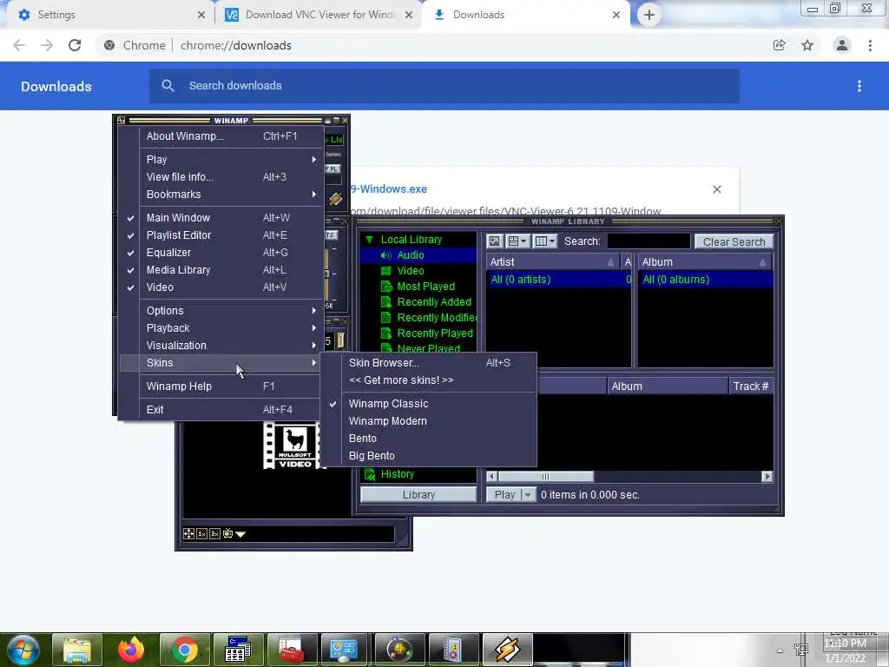The height and width of the screenshot is (667, 889).
Task: Switch to the Settings Chrome tab
Action: 108,15
